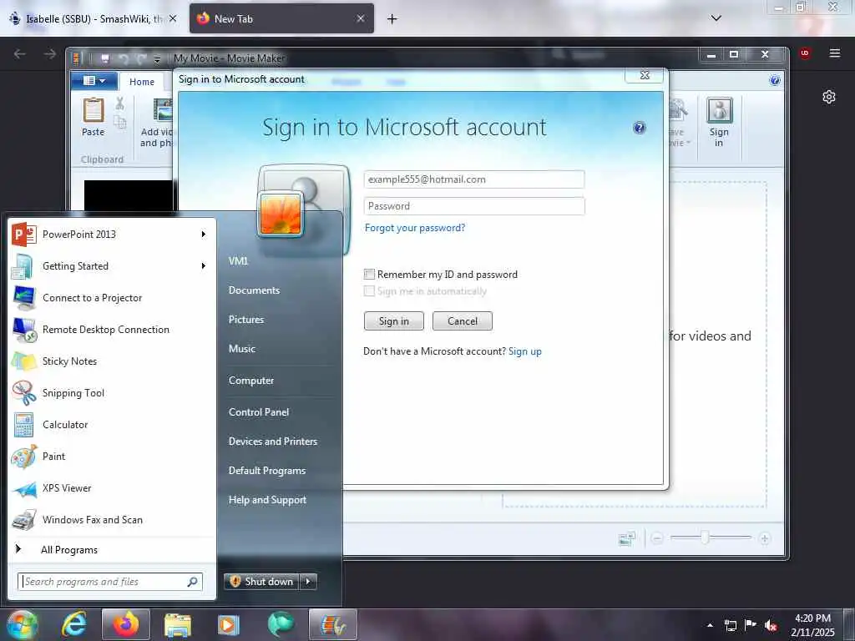Screen dimensions: 855x641
Task: Click the Windows Start orb
Action: 22,624
